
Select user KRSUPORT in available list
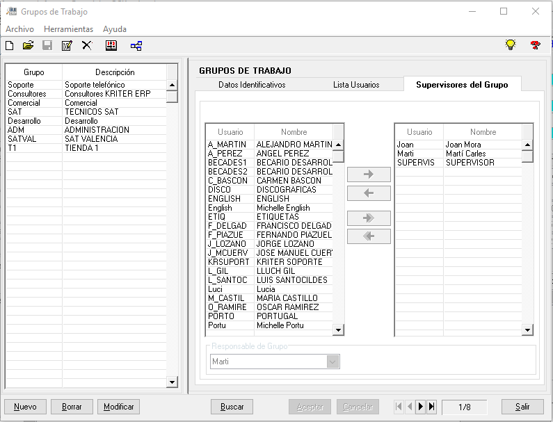tap(269, 262)
